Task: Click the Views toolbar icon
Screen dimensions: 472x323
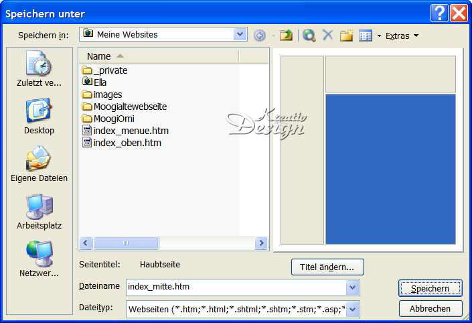Action: click(x=366, y=36)
